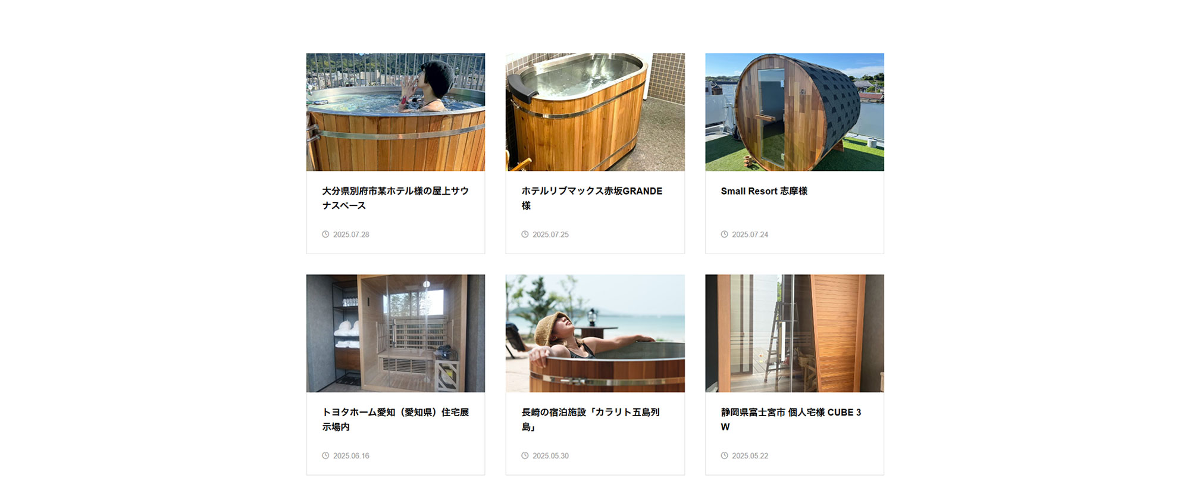Select the date 2025.07.24 on Small Resort card
Screen dimensions: 1190x487
[x=750, y=235]
